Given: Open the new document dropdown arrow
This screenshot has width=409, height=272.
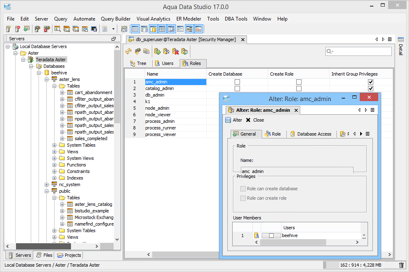Looking at the screenshot, I should pyautogui.click(x=113, y=29).
